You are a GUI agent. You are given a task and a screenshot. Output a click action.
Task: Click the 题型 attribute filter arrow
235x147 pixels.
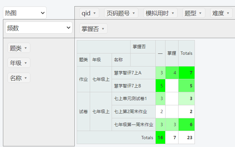200,13
